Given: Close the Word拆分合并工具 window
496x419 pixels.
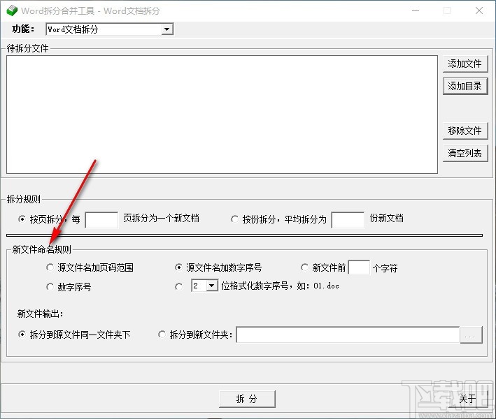Looking at the screenshot, I should [x=479, y=10].
